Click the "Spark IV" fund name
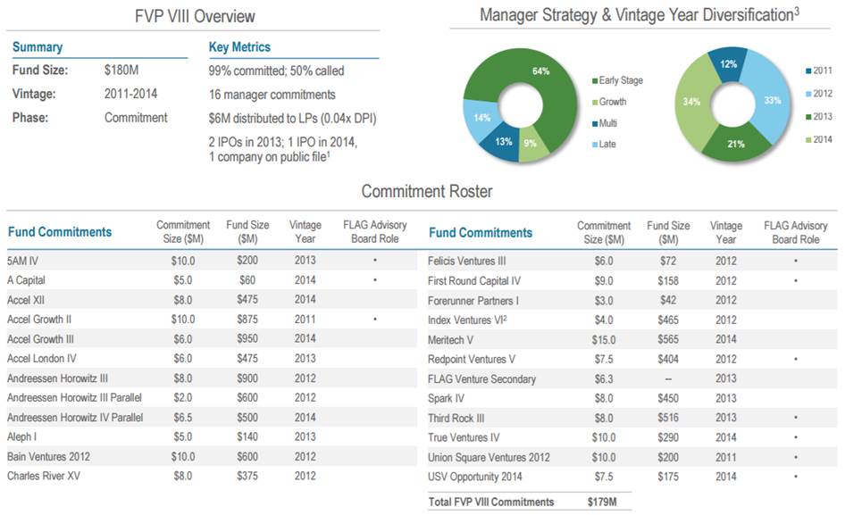The height and width of the screenshot is (515, 845). point(447,399)
